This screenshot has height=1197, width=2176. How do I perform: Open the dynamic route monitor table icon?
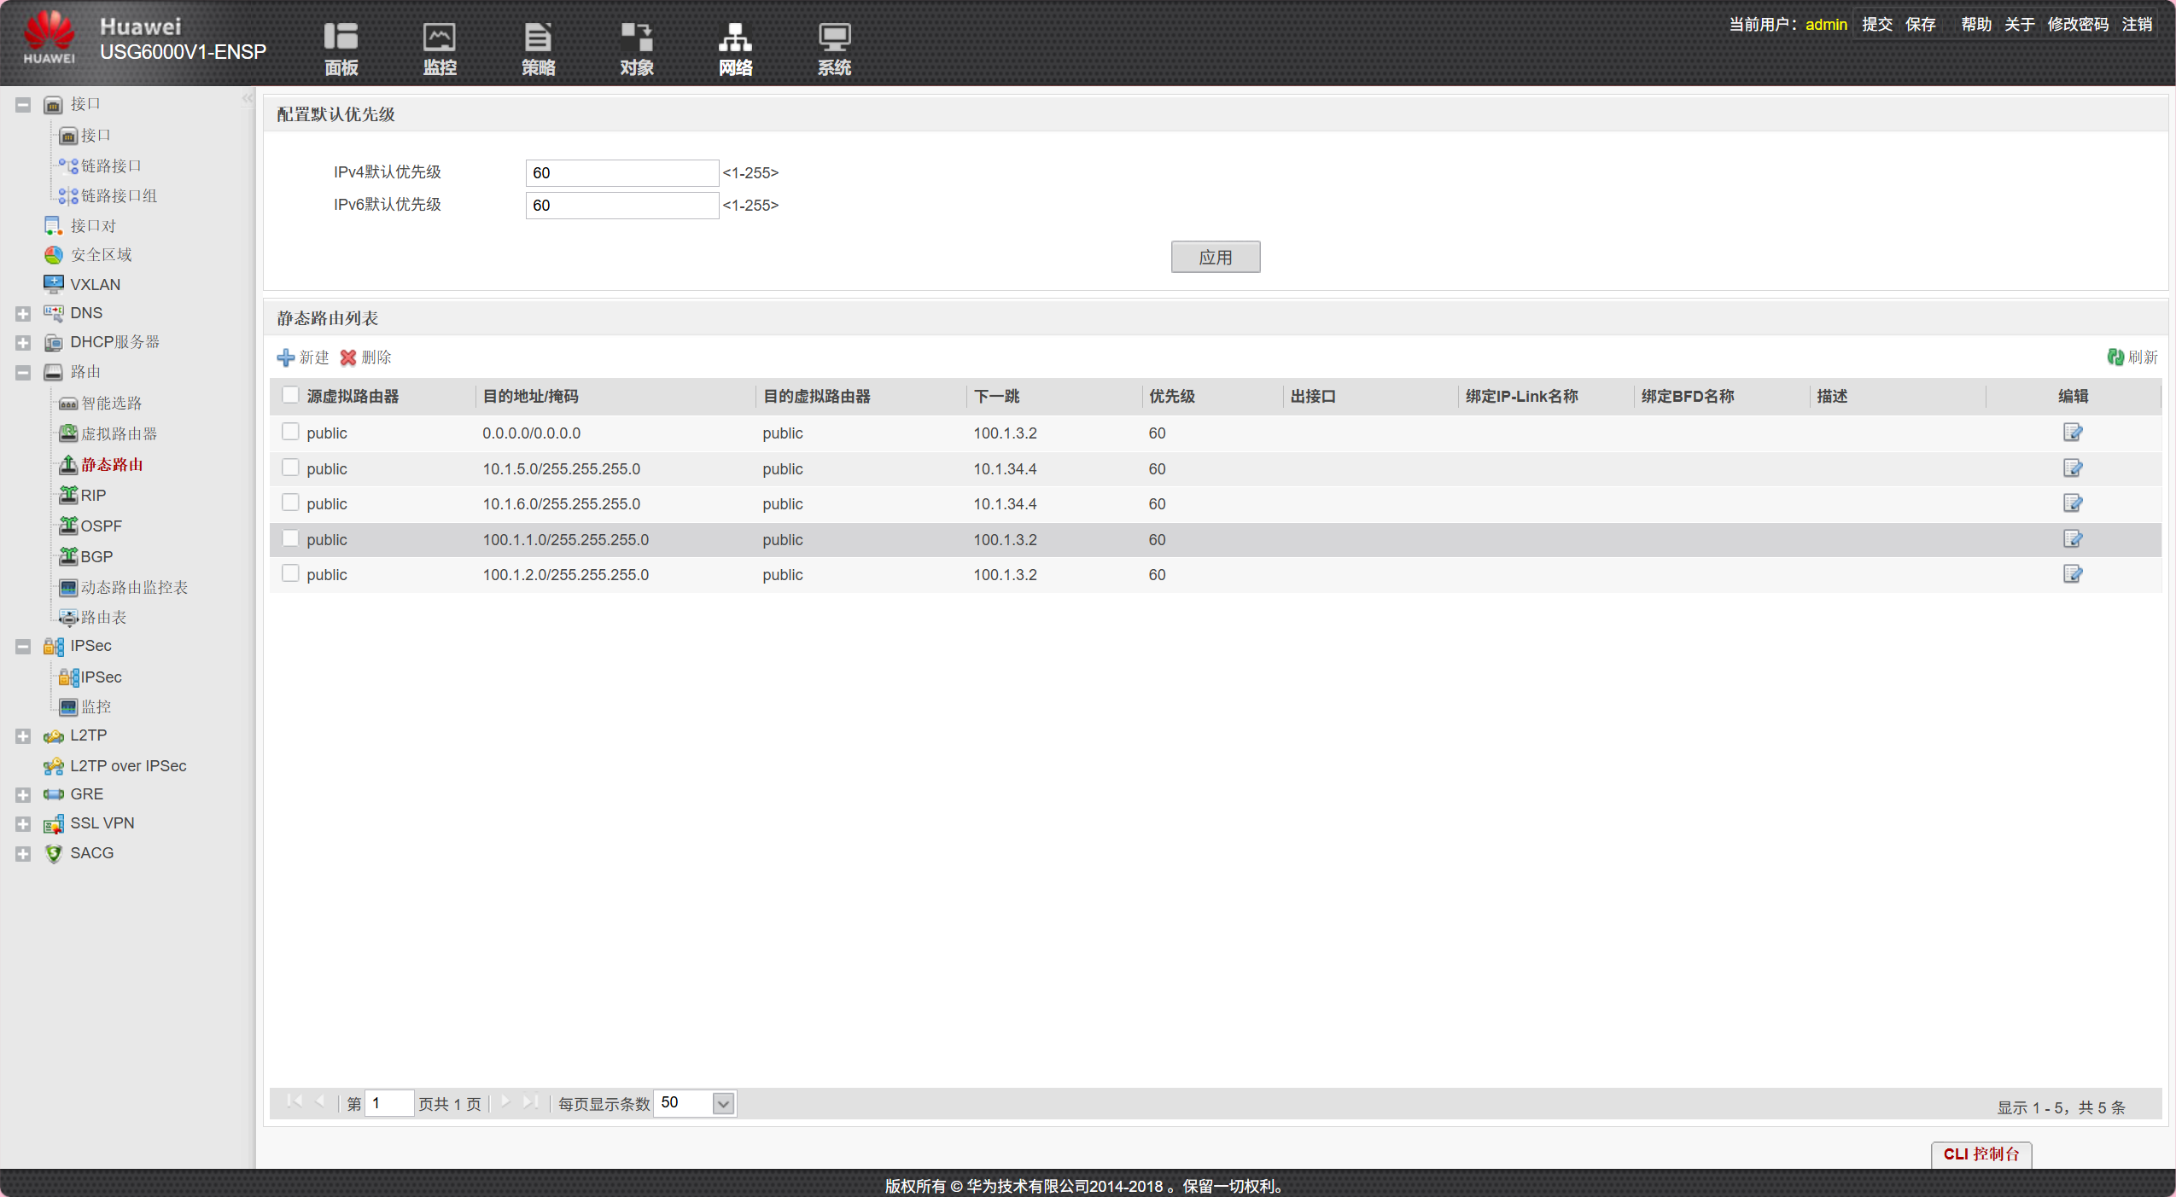[68, 587]
